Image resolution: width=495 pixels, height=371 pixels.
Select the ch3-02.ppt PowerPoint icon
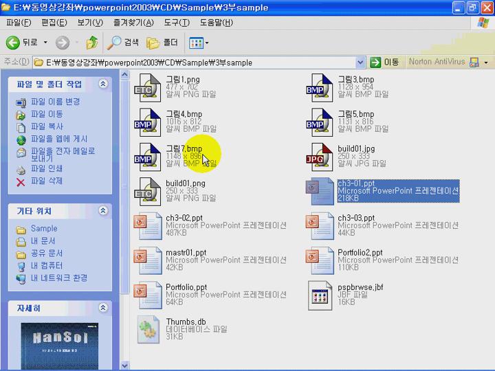point(148,226)
